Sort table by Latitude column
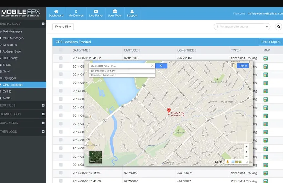Viewport: 283px width, 183px height. [x=132, y=50]
